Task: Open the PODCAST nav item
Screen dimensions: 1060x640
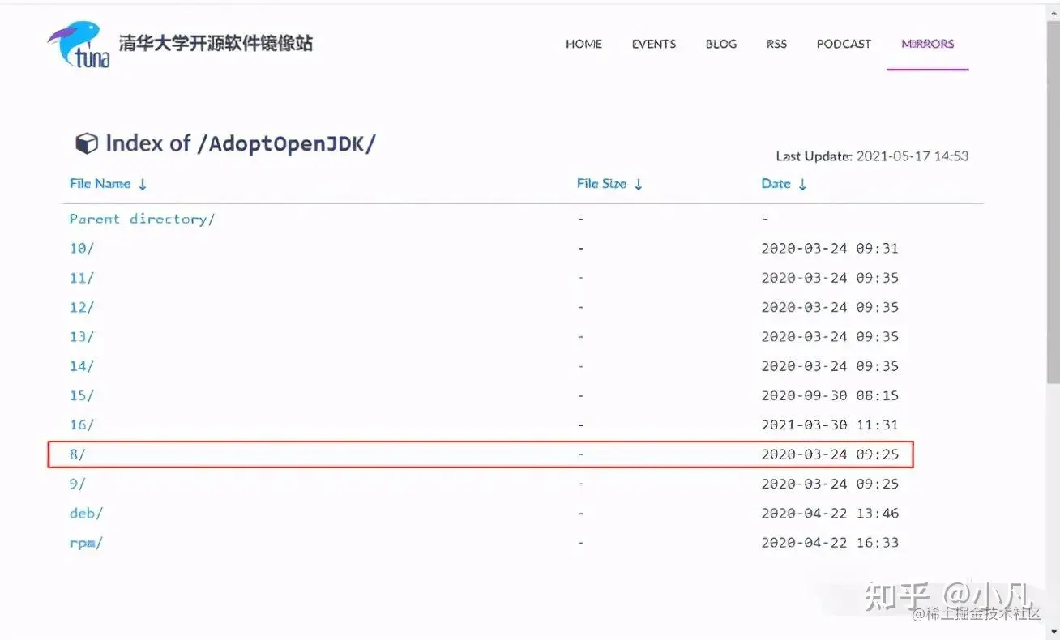Action: [x=844, y=44]
